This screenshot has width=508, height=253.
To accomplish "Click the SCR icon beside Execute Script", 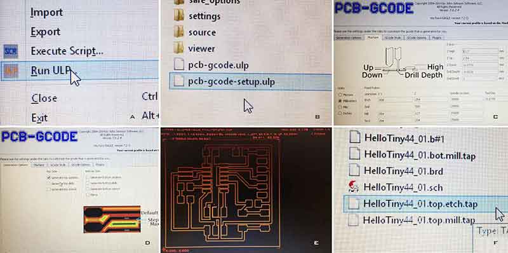I will click(x=10, y=51).
